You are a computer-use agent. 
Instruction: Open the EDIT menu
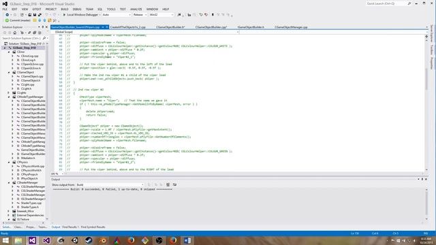pyautogui.click(x=14, y=9)
